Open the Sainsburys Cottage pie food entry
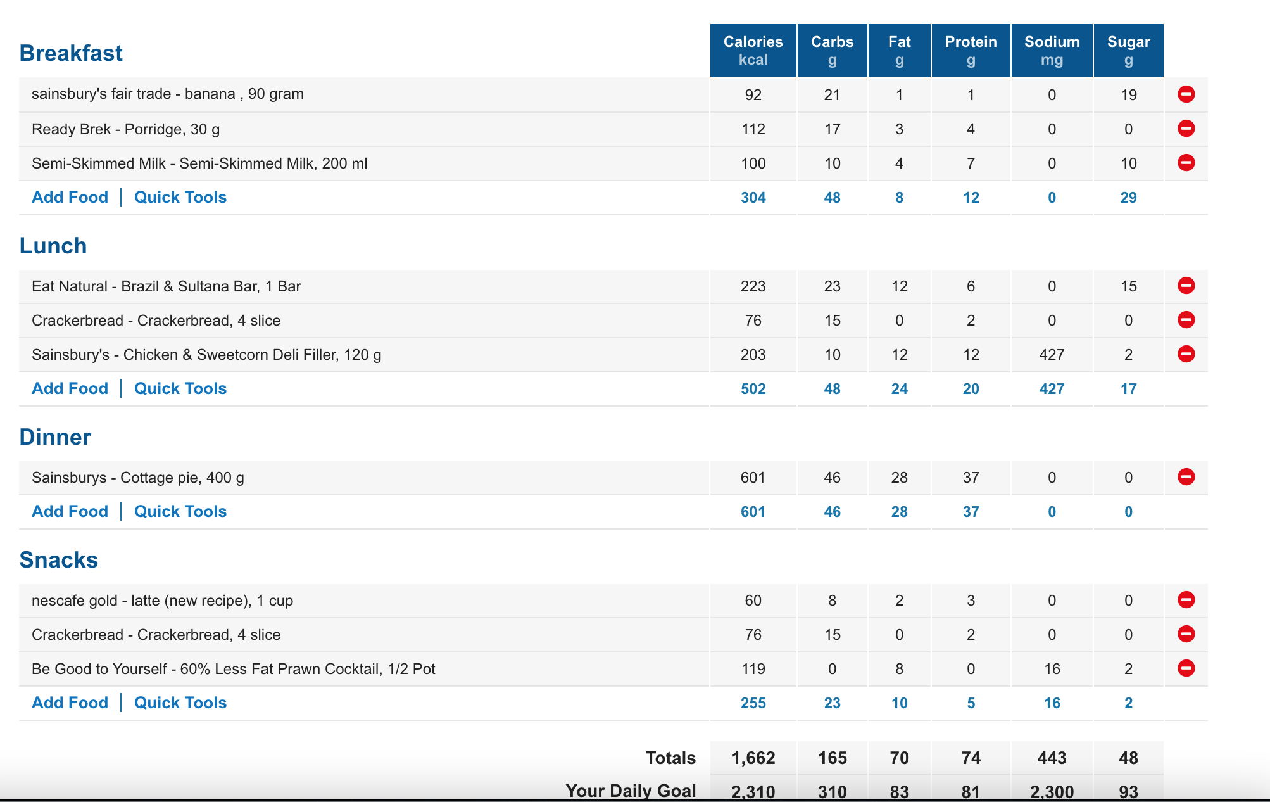1270x802 pixels. coord(138,478)
